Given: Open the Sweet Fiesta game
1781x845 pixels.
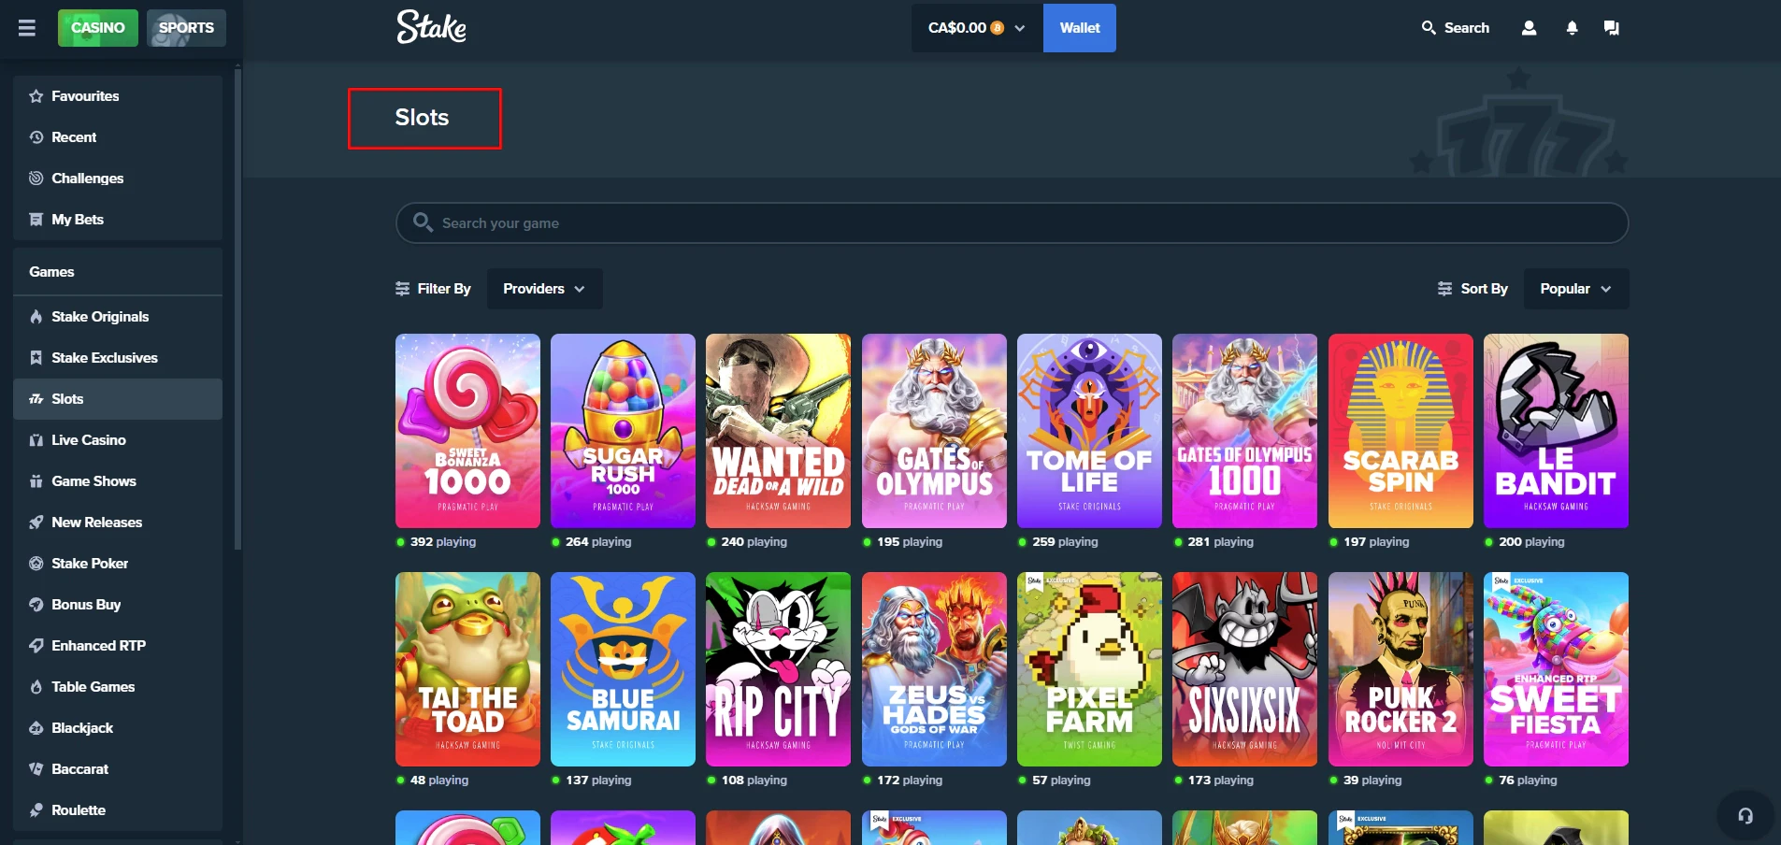Looking at the screenshot, I should [x=1556, y=669].
